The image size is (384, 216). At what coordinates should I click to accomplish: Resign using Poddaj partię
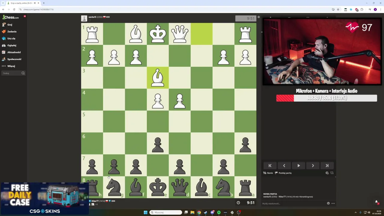pos(283,173)
